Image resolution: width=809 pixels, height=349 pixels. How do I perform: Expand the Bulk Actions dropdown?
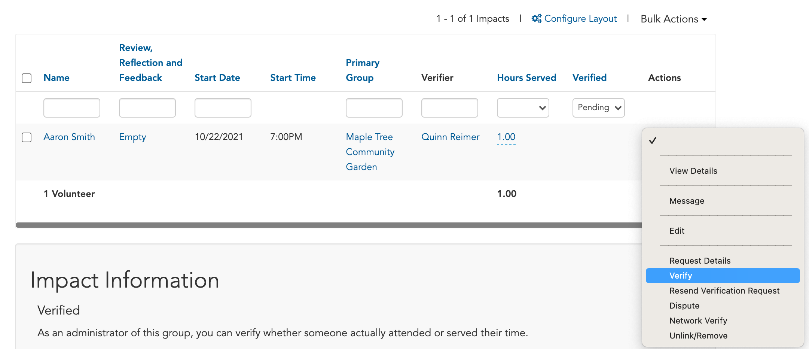click(674, 19)
